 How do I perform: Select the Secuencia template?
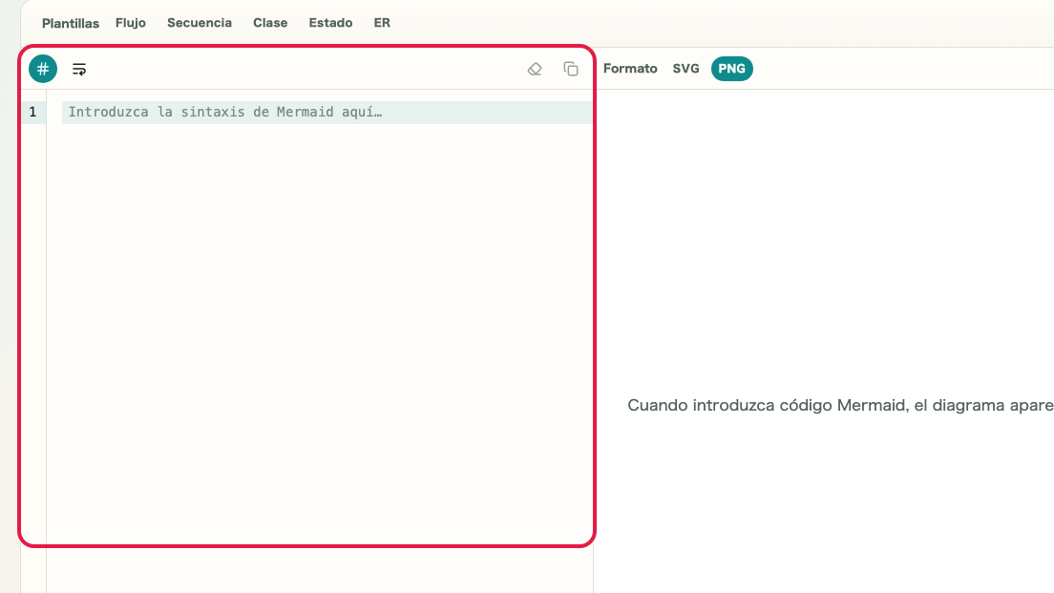200,22
